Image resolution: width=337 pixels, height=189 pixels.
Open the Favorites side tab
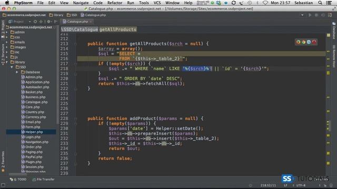3,162
